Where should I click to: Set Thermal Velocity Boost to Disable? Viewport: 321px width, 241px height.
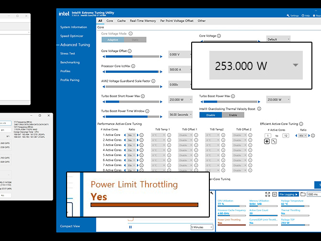211,115
